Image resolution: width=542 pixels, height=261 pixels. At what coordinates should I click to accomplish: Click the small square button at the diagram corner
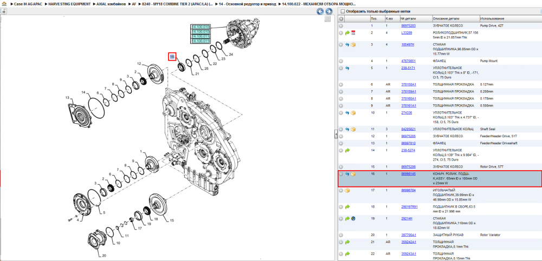pyautogui.click(x=328, y=19)
